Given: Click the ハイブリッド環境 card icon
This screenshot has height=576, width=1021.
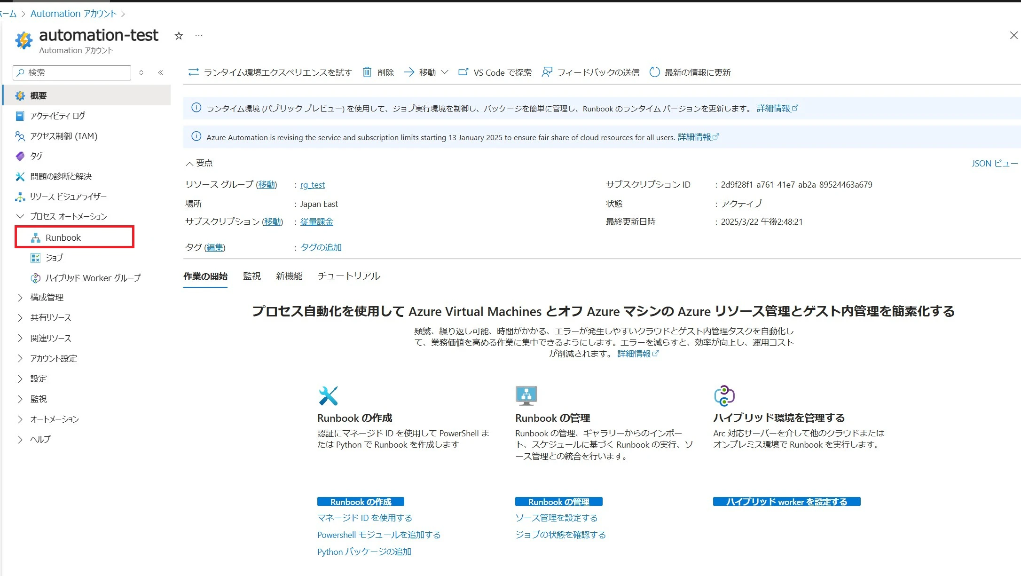Looking at the screenshot, I should click(724, 396).
